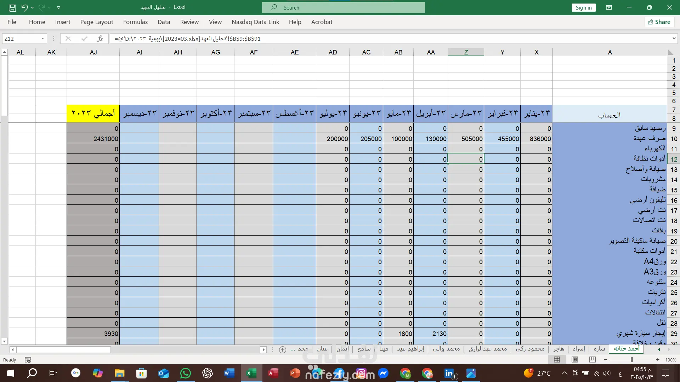Adjust the zoom slider handle

point(631,360)
